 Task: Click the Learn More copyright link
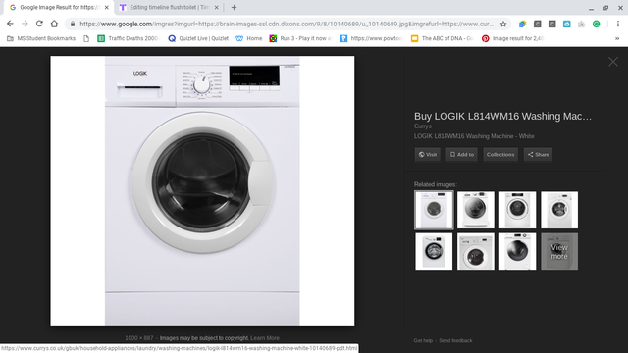[265, 338]
